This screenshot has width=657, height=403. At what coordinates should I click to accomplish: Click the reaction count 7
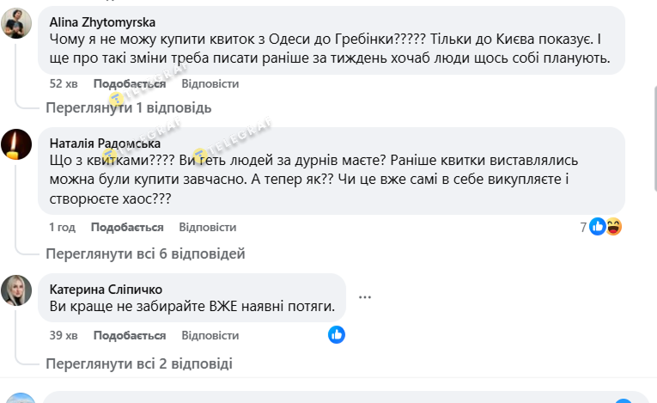pos(583,227)
